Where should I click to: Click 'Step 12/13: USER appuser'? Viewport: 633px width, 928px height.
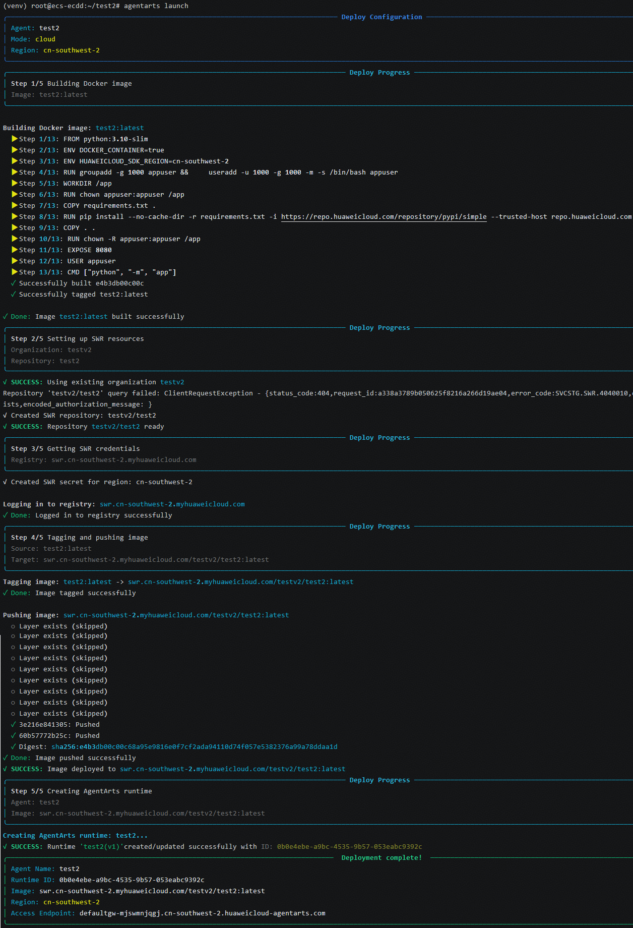pos(68,261)
